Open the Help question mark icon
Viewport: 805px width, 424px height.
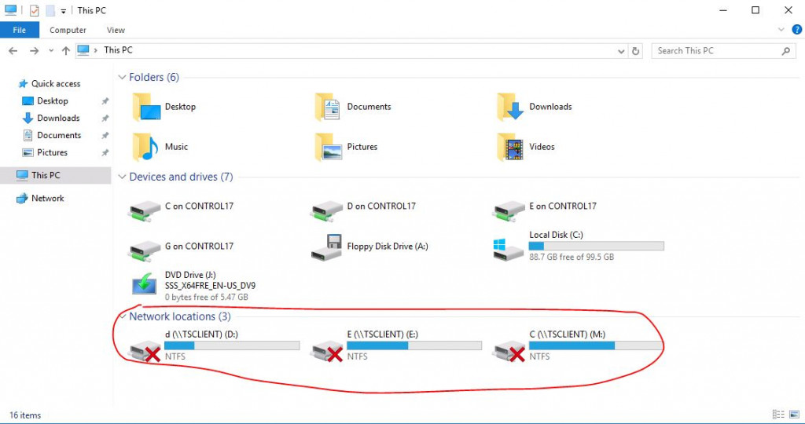coord(797,30)
